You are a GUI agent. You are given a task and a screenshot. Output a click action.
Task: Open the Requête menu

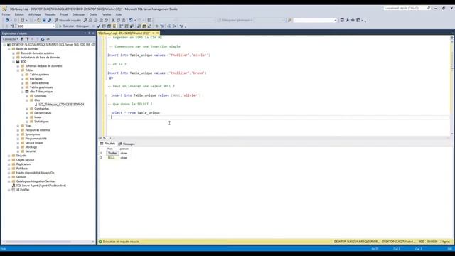pos(50,14)
